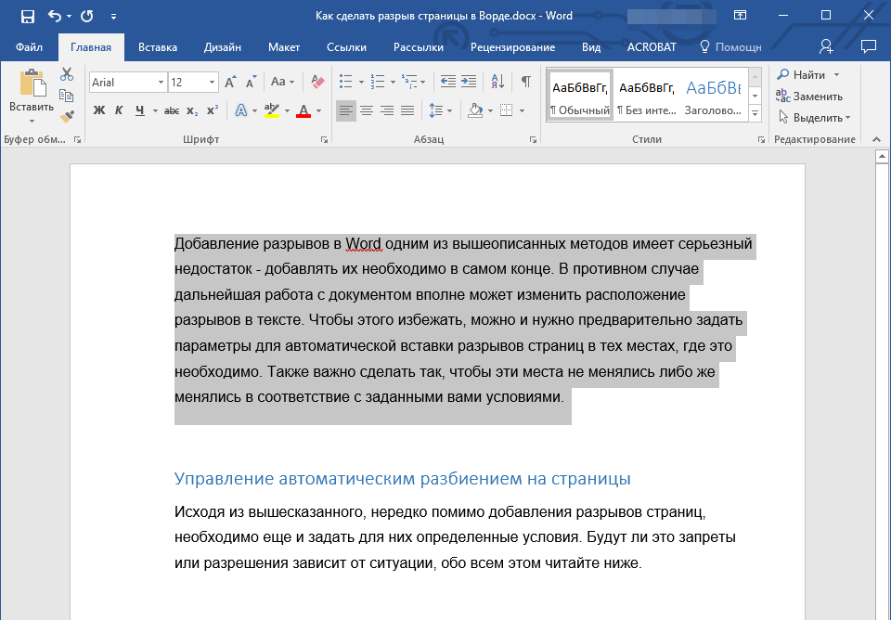This screenshot has width=891, height=620.
Task: Apply strikethrough with the abc icon
Action: (171, 110)
